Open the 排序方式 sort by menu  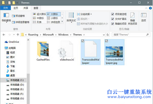(x=71, y=18)
